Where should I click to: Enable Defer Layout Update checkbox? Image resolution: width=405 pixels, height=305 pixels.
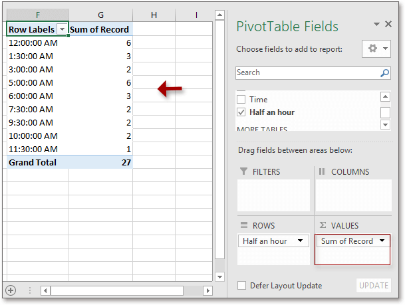tap(242, 286)
